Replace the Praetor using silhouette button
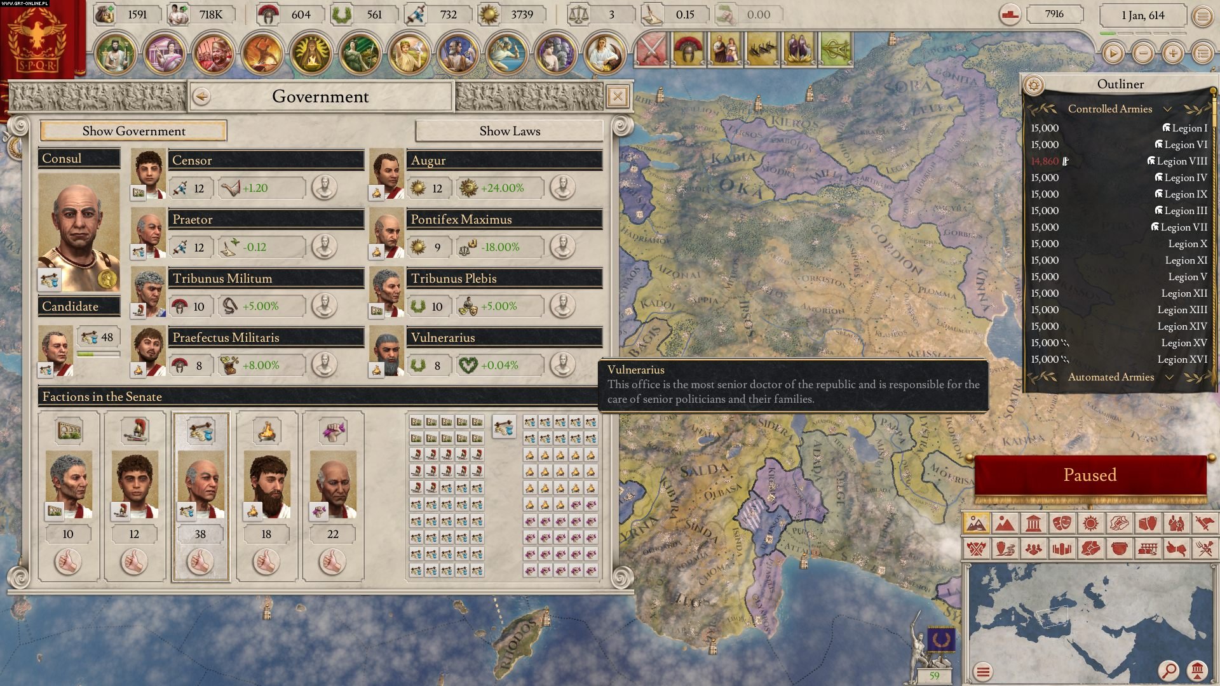 coord(324,247)
